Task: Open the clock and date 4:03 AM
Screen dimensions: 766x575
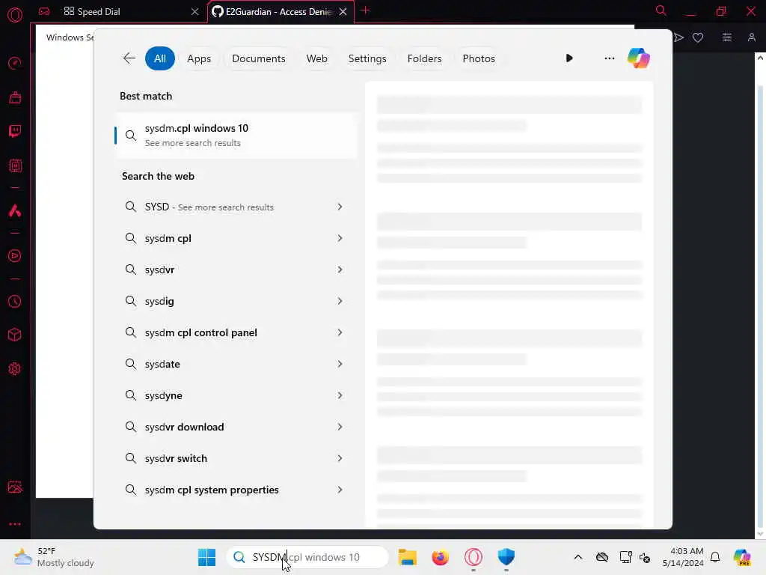Action: (683, 557)
